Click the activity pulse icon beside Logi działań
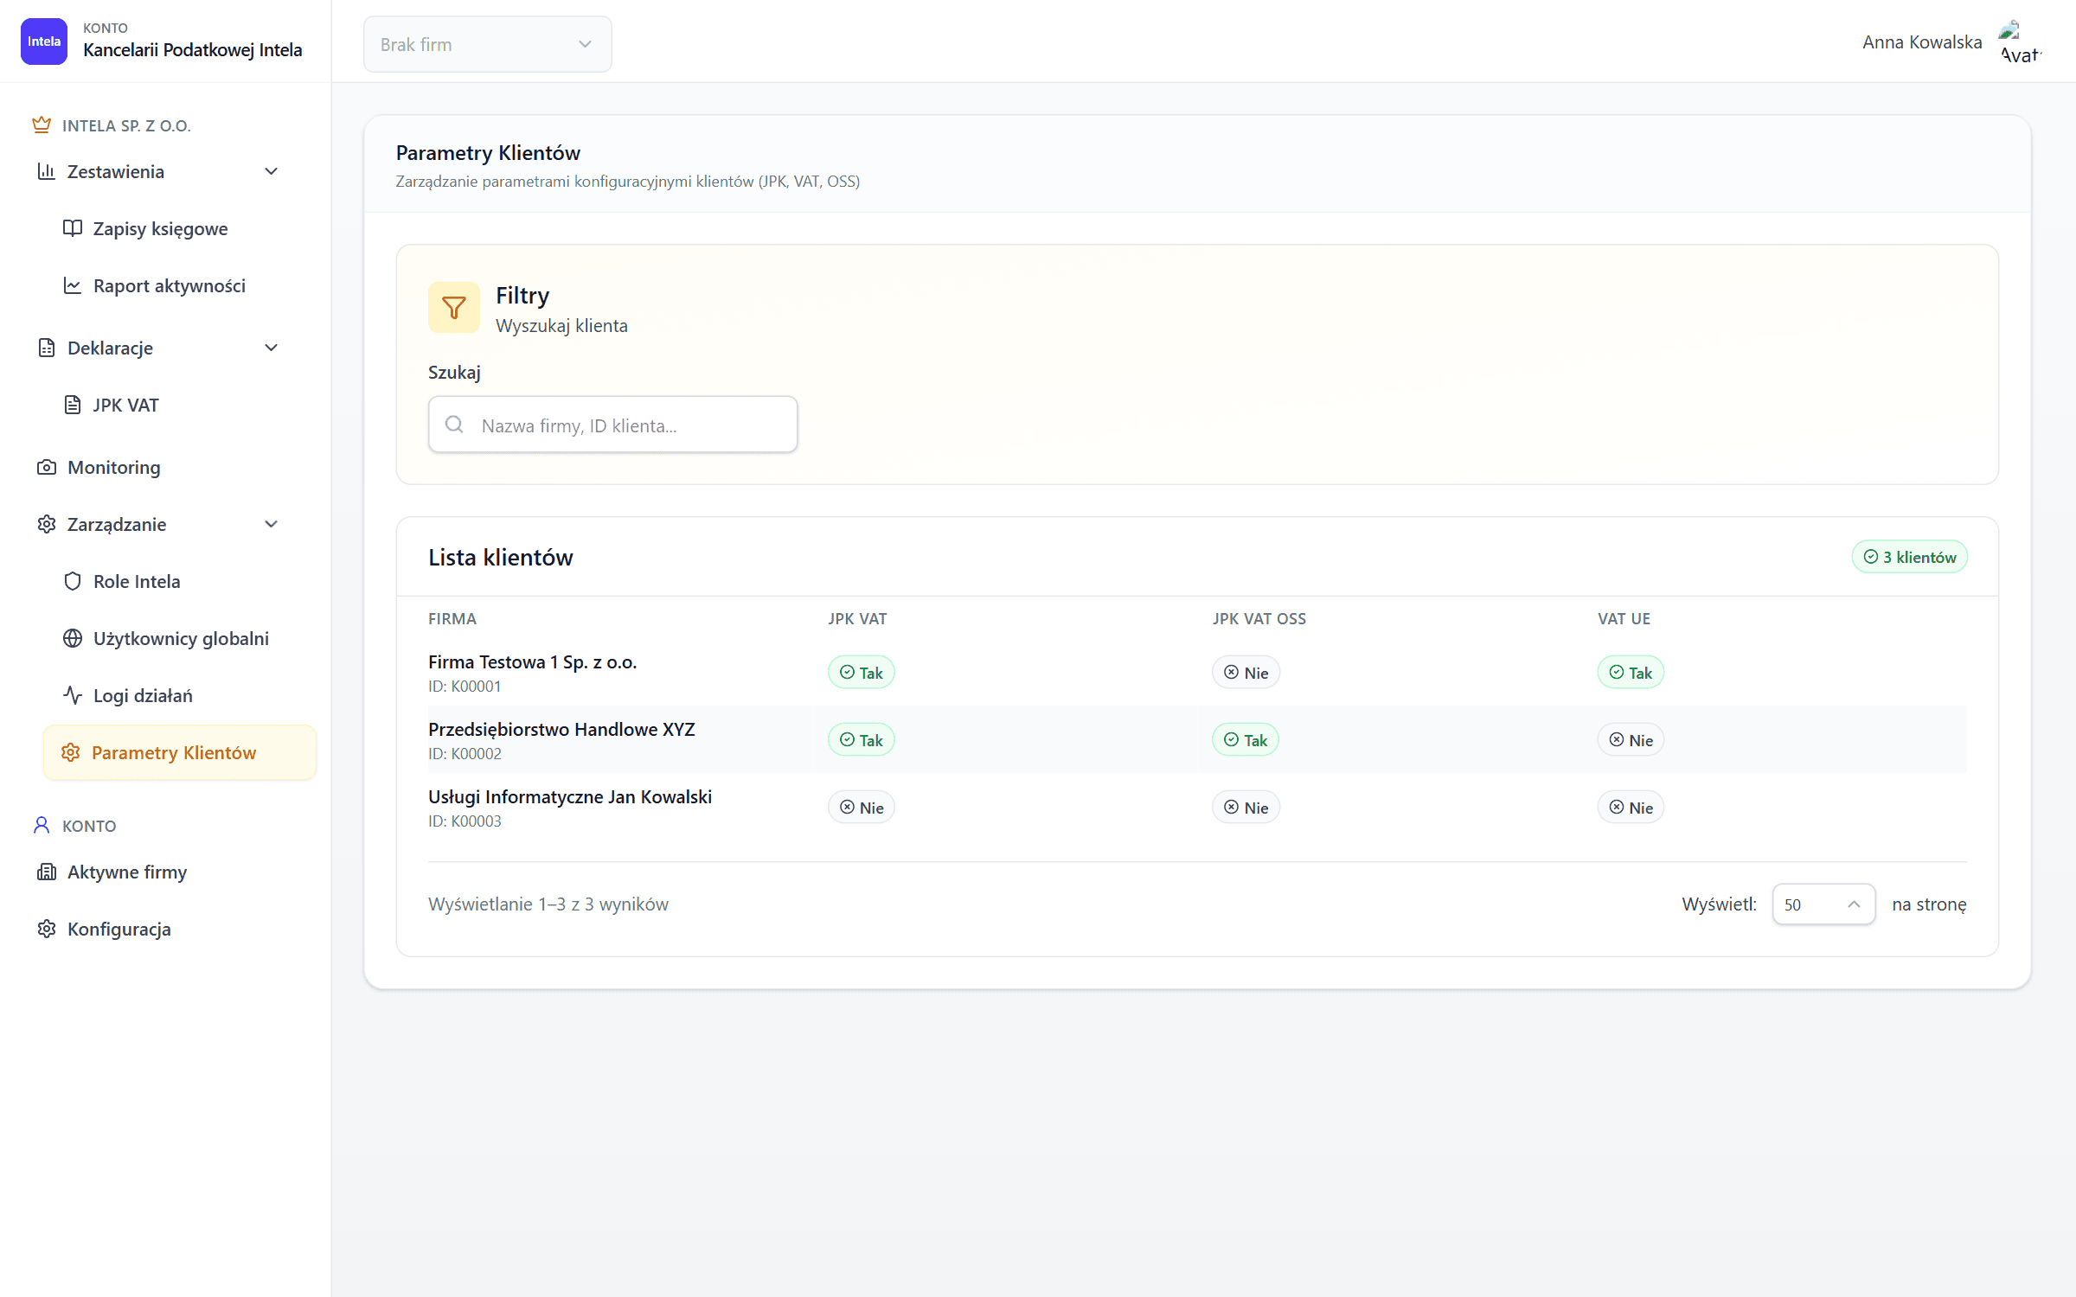 73,695
